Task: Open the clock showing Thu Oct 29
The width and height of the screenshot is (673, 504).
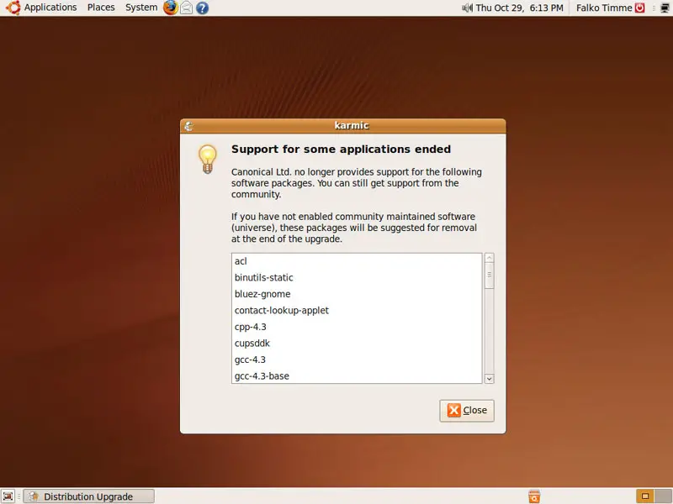Action: pos(519,8)
